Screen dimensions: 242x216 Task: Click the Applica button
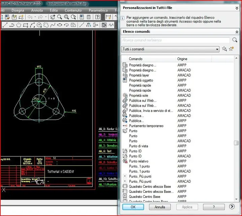187,207
